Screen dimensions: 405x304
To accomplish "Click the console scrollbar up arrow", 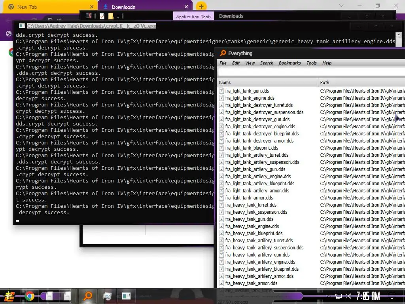I will 399,35.
